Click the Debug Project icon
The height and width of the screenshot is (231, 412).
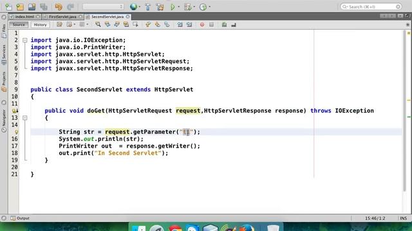pos(187,7)
